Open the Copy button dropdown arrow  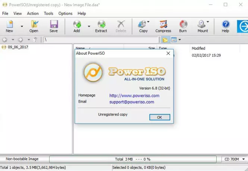[x=148, y=22]
